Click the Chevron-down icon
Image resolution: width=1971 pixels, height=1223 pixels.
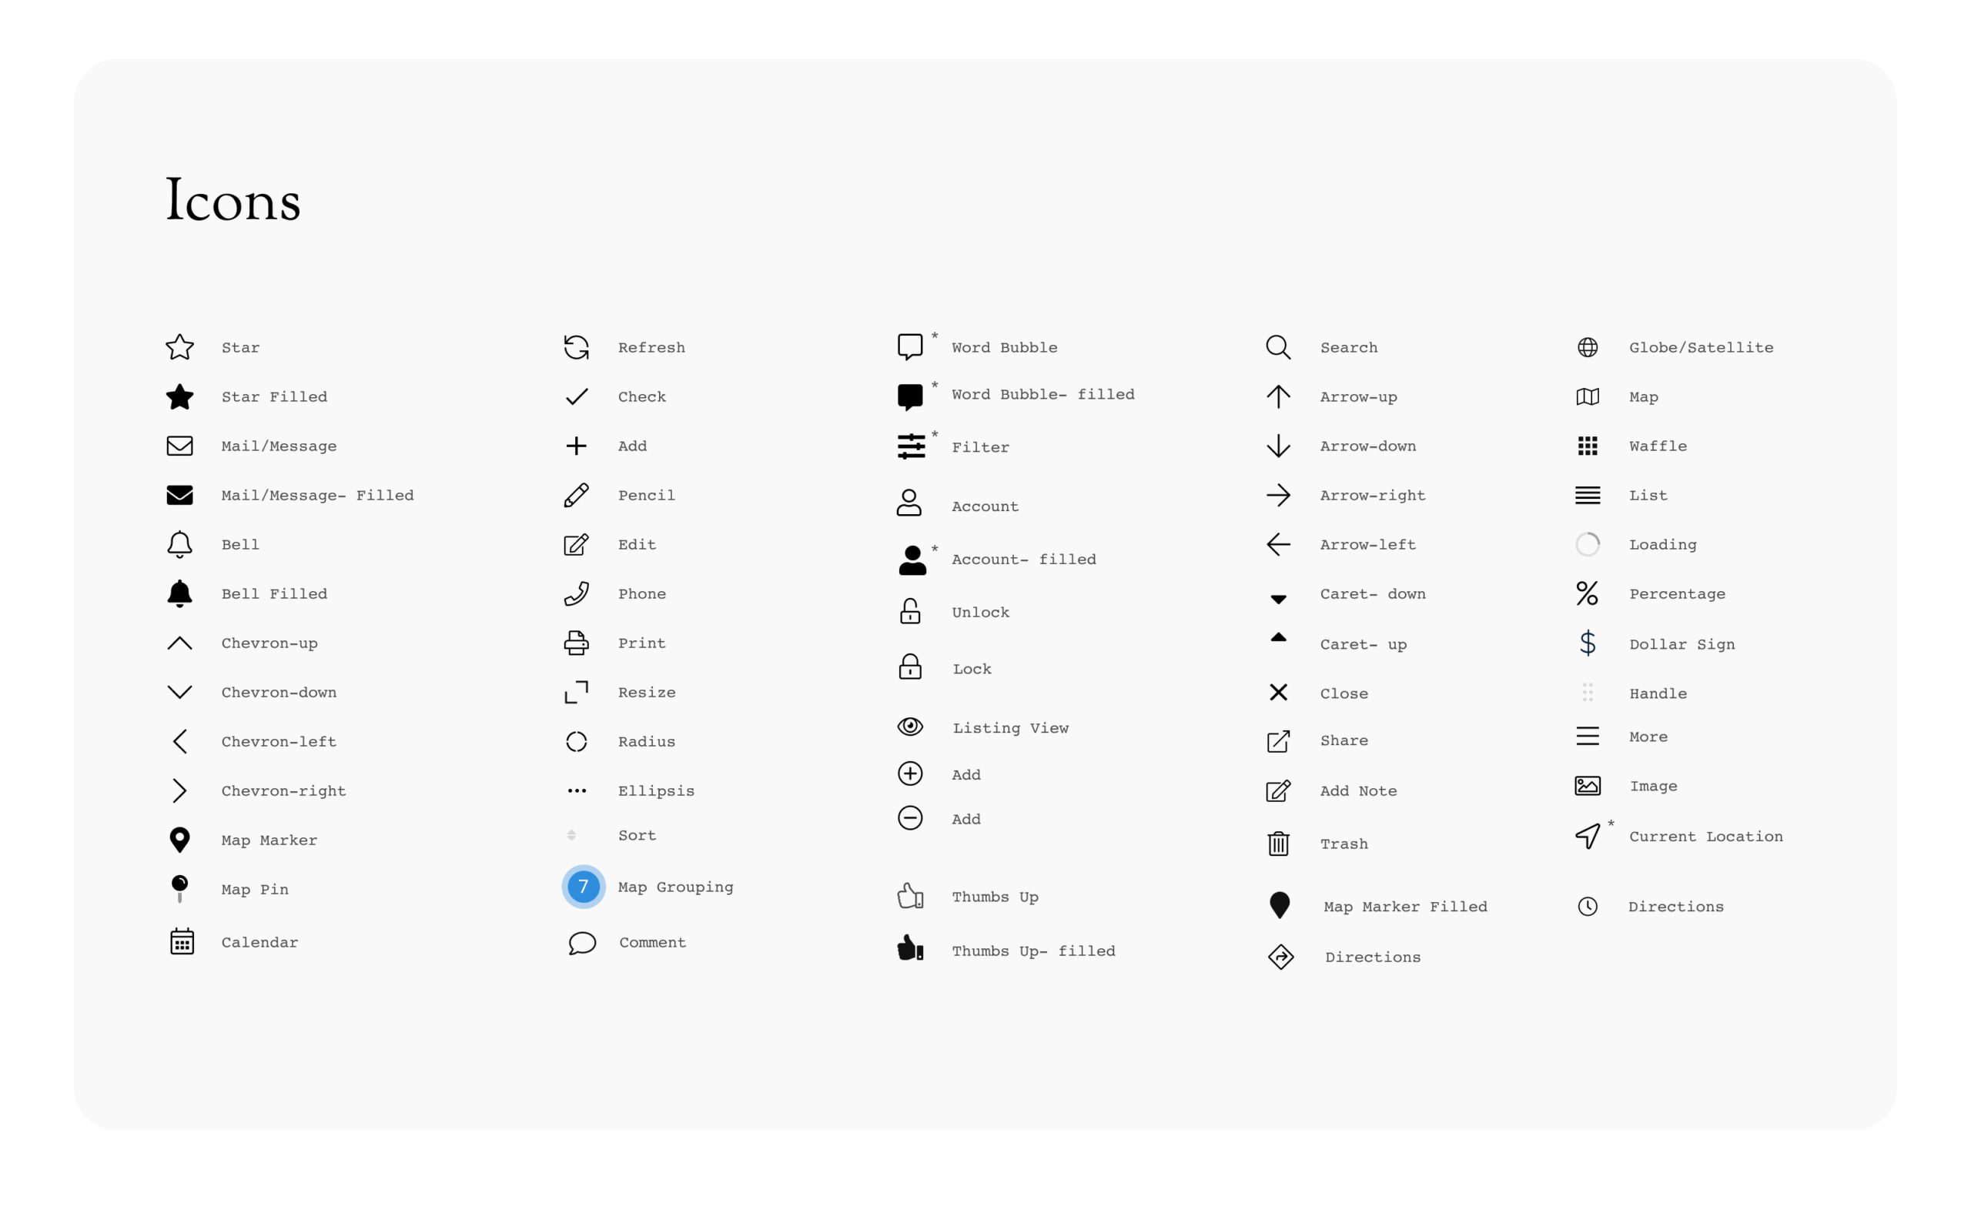click(179, 693)
